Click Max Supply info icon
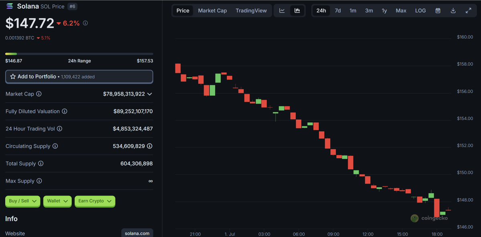This screenshot has width=481, height=237. coord(39,181)
